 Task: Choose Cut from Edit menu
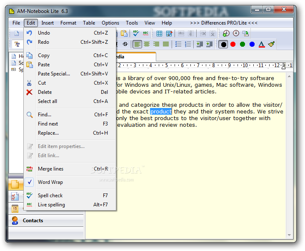pyautogui.click(x=70, y=83)
